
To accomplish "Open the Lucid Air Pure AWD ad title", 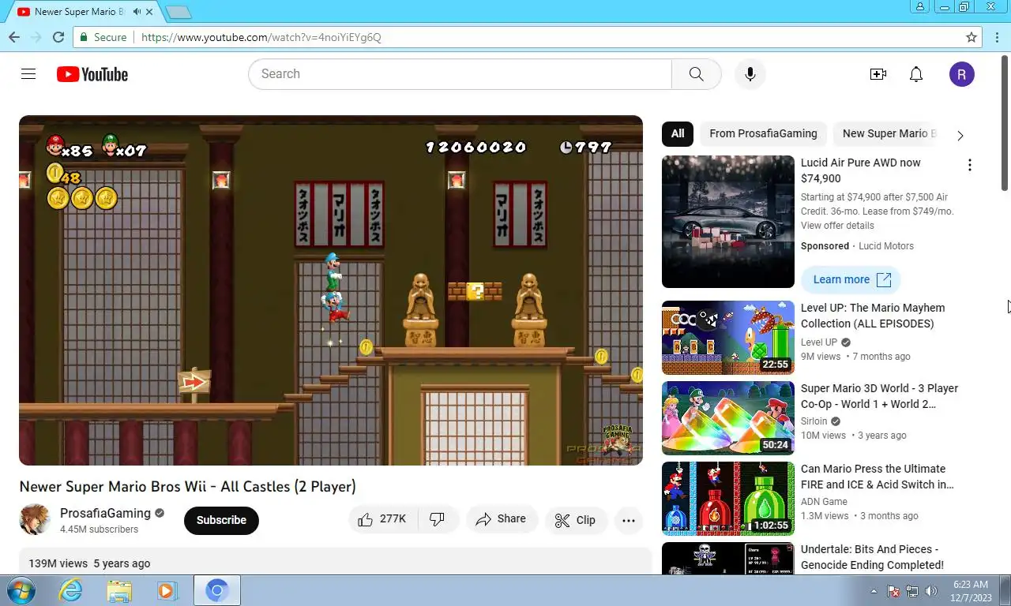I will (x=861, y=170).
